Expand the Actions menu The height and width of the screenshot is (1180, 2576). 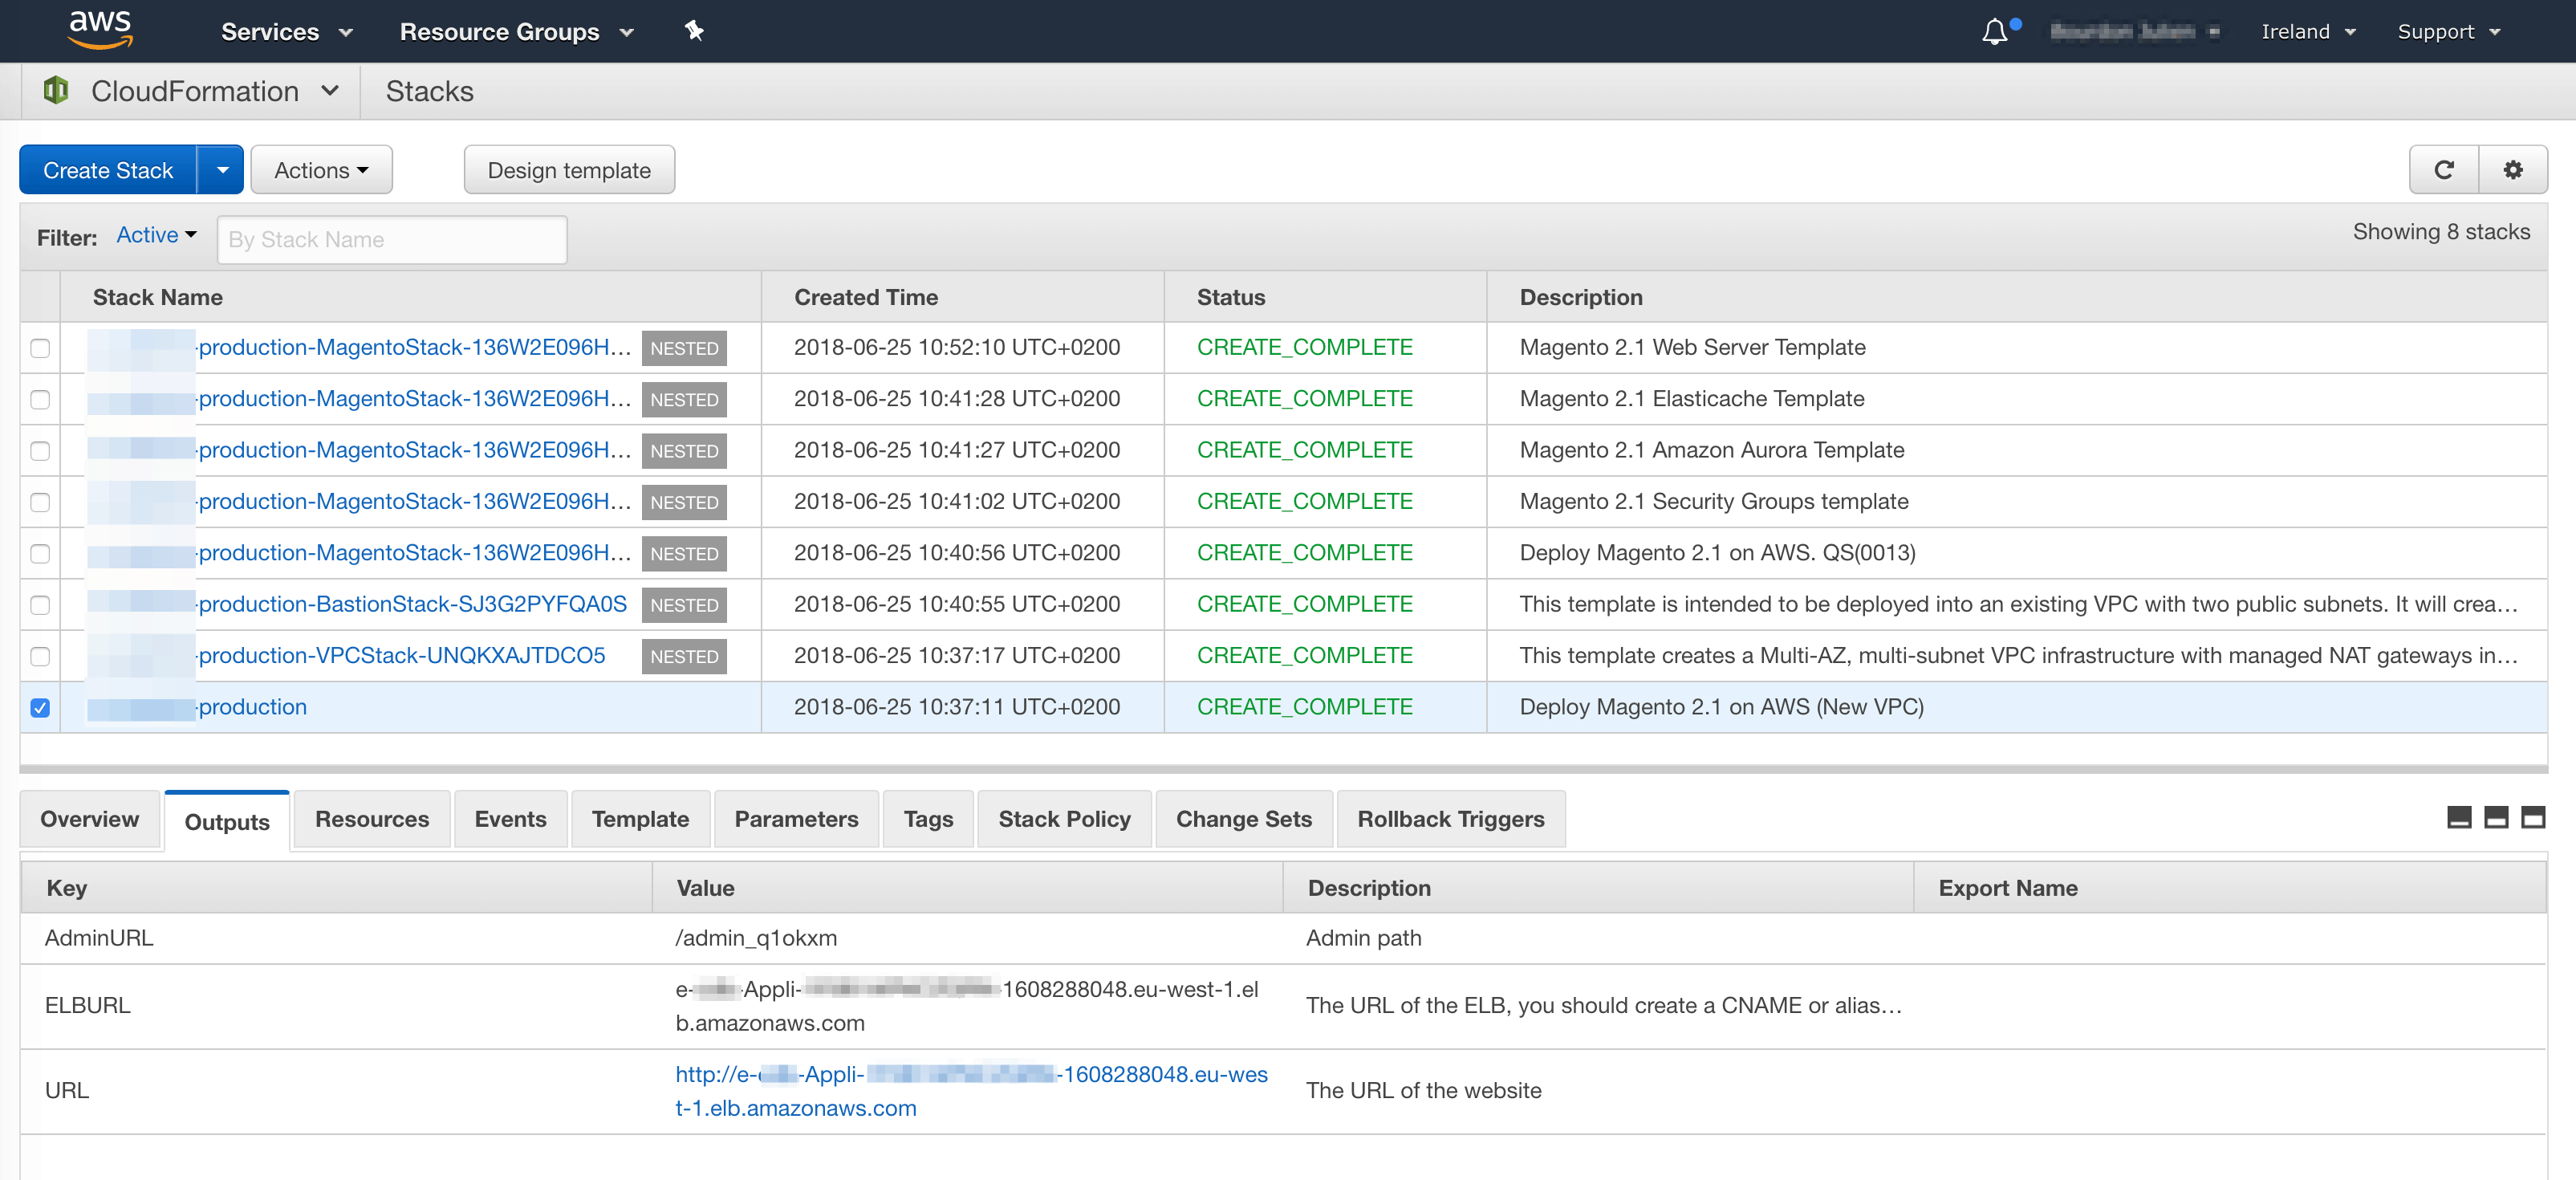click(x=321, y=170)
